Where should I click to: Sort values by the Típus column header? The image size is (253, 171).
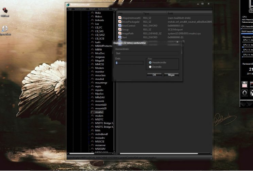coord(154,14)
